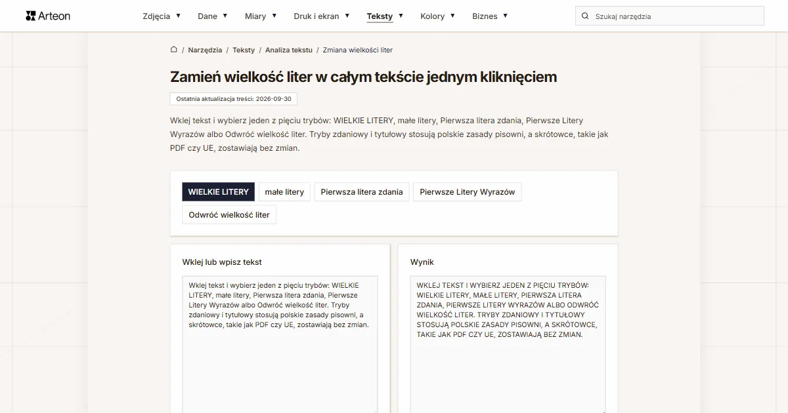This screenshot has width=788, height=413.
Task: Click the Wynik label
Action: point(422,262)
